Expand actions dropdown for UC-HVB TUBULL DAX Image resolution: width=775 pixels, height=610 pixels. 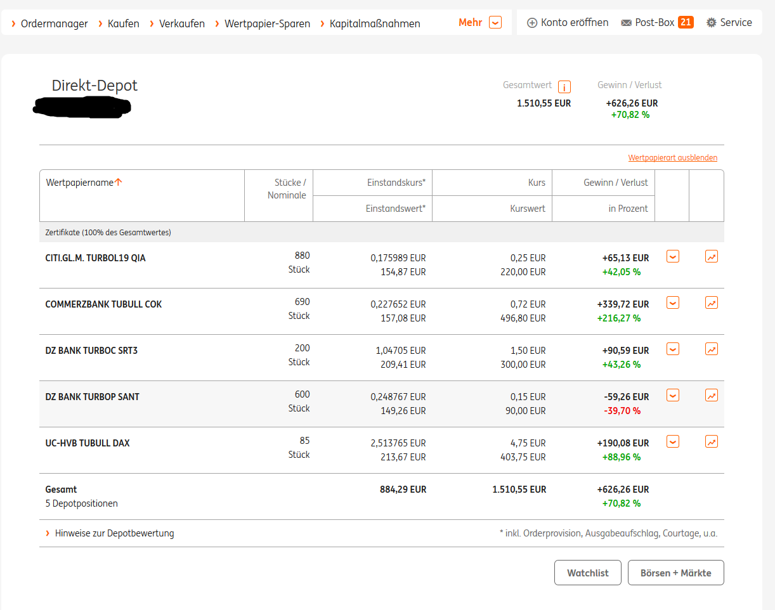pyautogui.click(x=673, y=442)
